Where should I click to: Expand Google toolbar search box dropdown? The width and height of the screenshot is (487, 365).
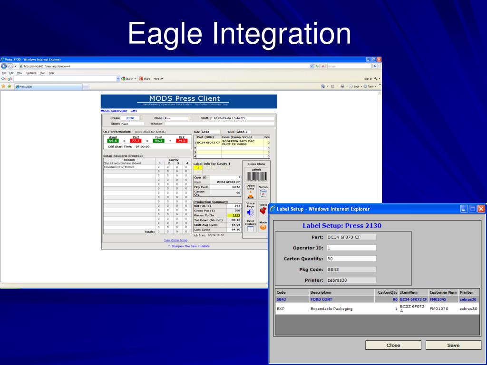click(118, 79)
